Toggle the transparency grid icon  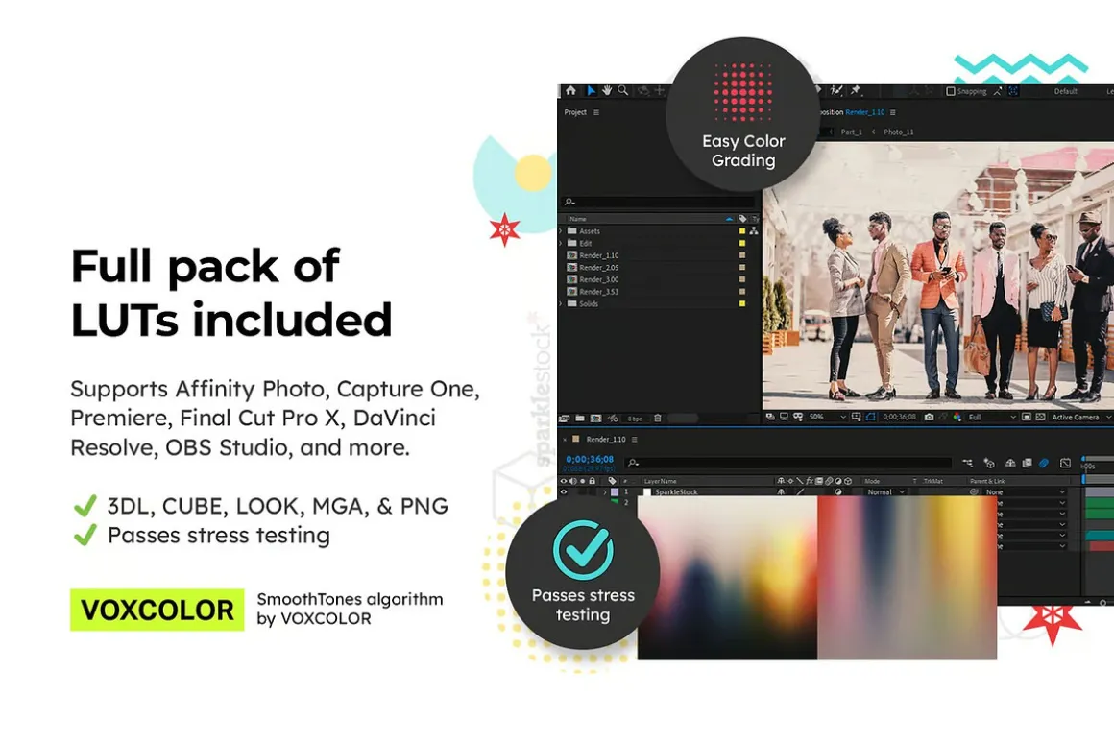click(x=1040, y=417)
